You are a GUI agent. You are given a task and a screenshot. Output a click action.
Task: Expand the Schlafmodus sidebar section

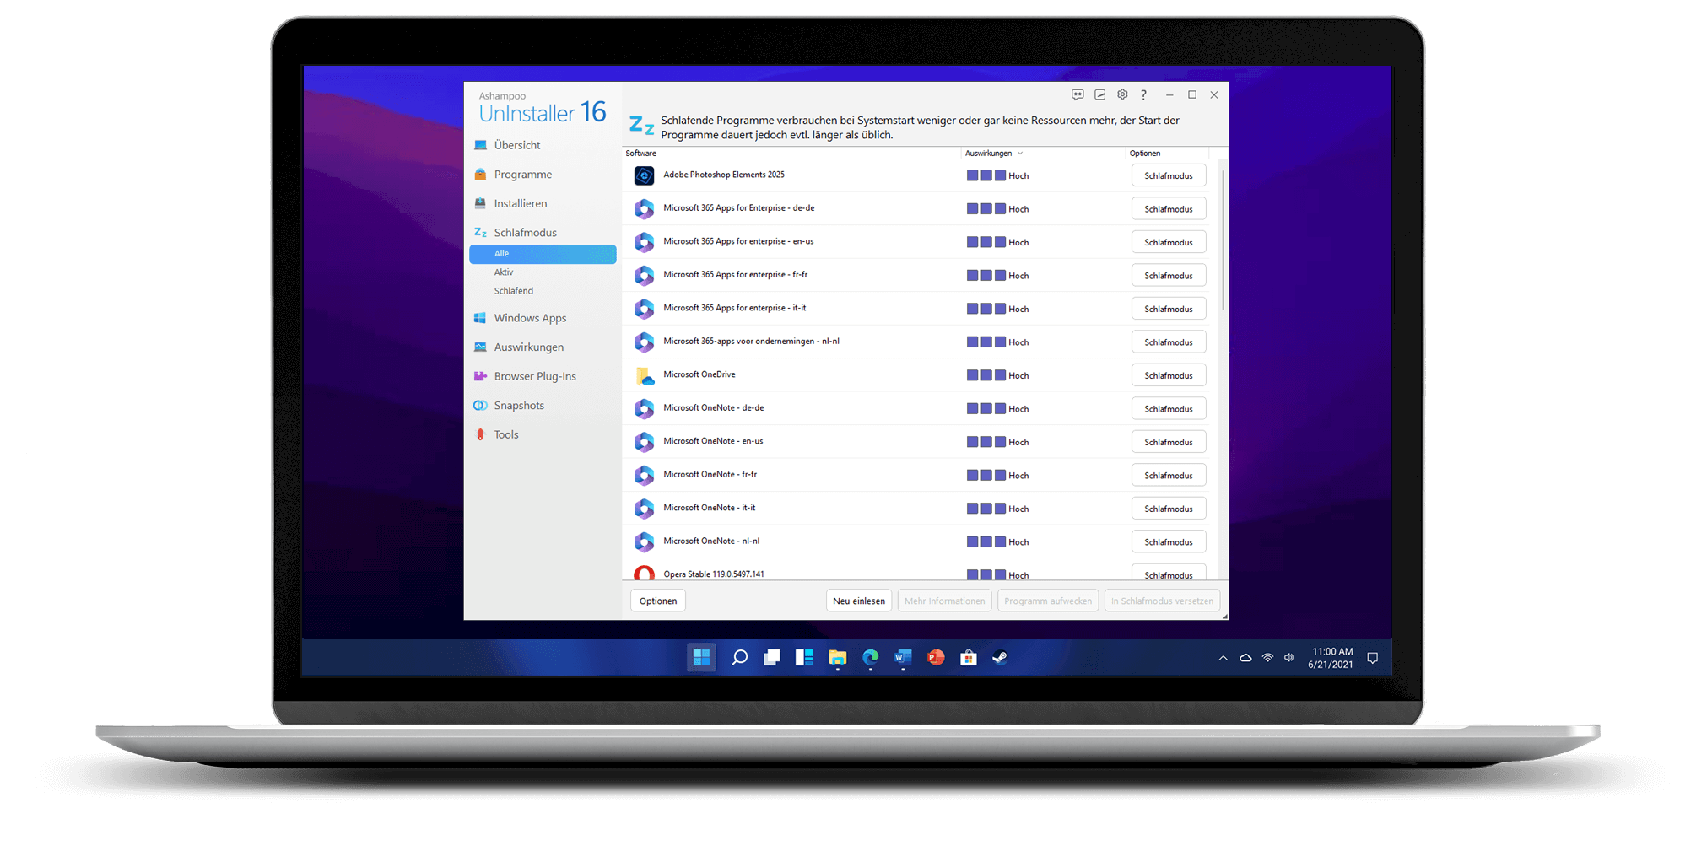point(525,233)
